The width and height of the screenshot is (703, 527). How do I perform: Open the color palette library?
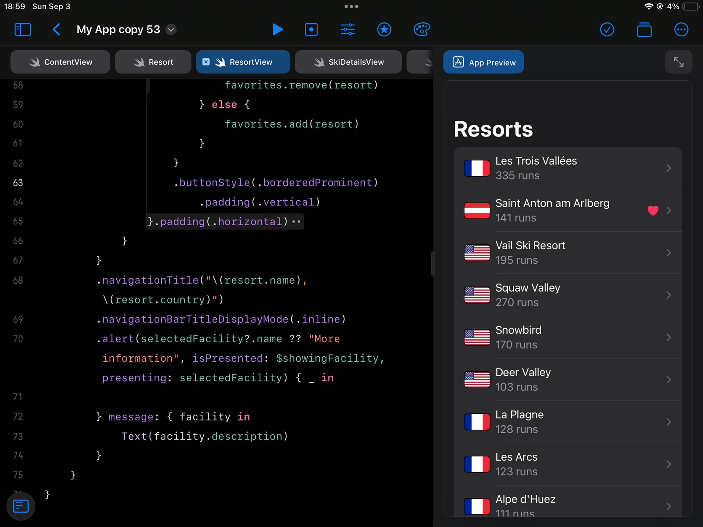pyautogui.click(x=421, y=30)
